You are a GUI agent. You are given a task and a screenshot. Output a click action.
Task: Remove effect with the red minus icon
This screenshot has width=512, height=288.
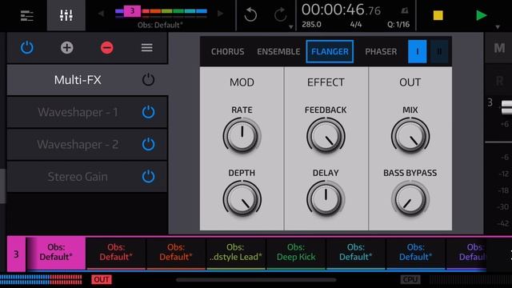pos(106,48)
